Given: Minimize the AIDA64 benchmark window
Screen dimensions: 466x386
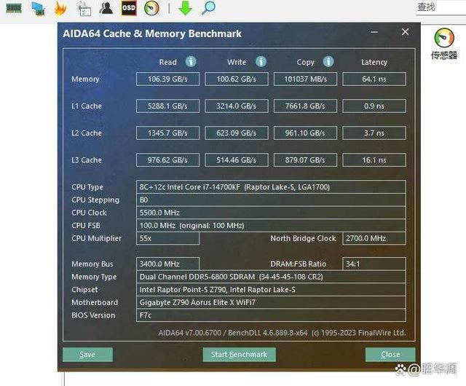Looking at the screenshot, I should [x=374, y=32].
